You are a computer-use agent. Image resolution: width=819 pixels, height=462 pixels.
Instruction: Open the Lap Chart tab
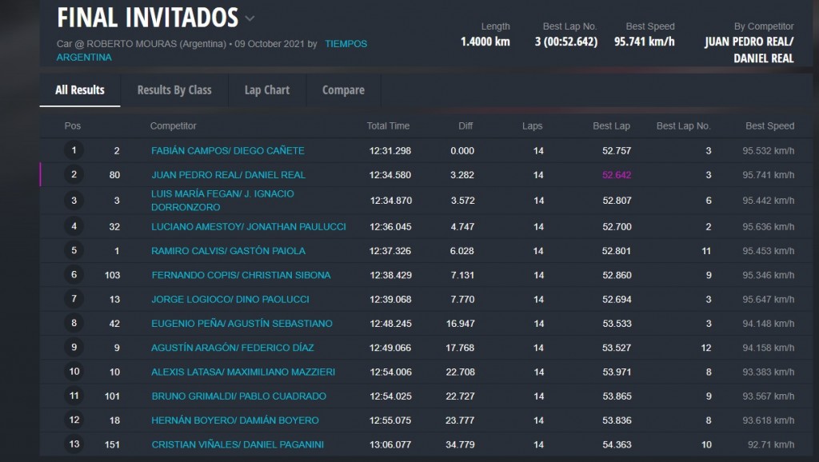pos(267,90)
